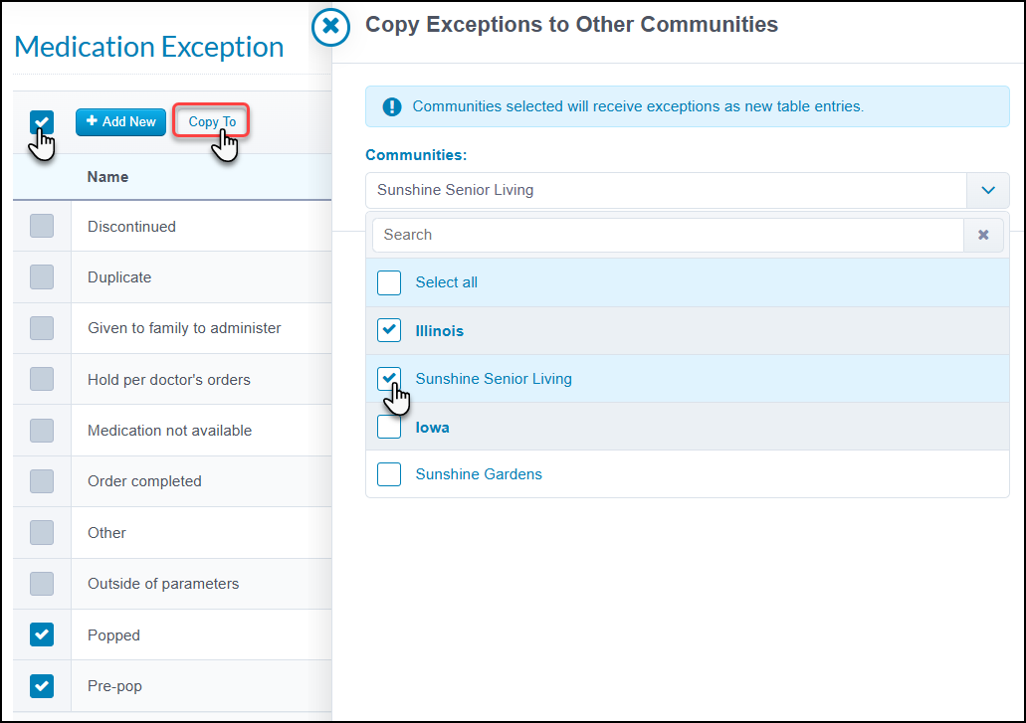Screen dimensions: 1026x723
Task: Close the Copy Exceptions panel with the X icon
Action: click(x=330, y=27)
